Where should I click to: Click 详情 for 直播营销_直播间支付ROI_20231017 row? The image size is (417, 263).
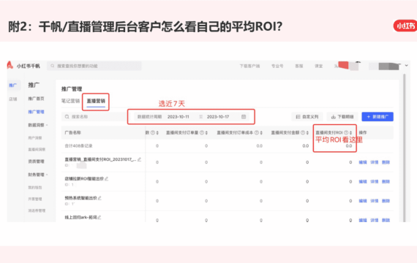click(x=374, y=162)
